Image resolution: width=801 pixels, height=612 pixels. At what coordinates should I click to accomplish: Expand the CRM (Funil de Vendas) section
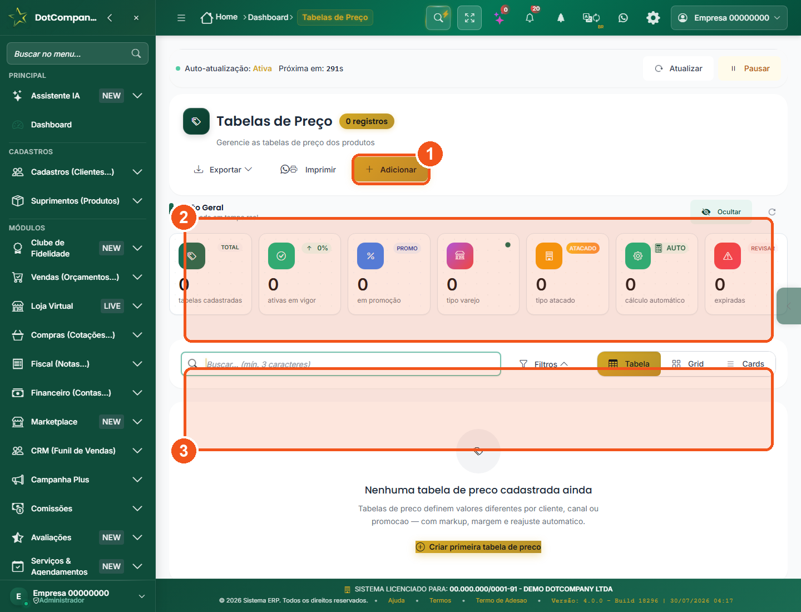(137, 451)
